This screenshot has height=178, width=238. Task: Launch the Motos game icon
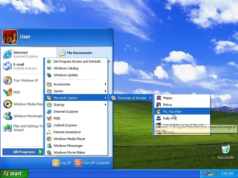(159, 105)
